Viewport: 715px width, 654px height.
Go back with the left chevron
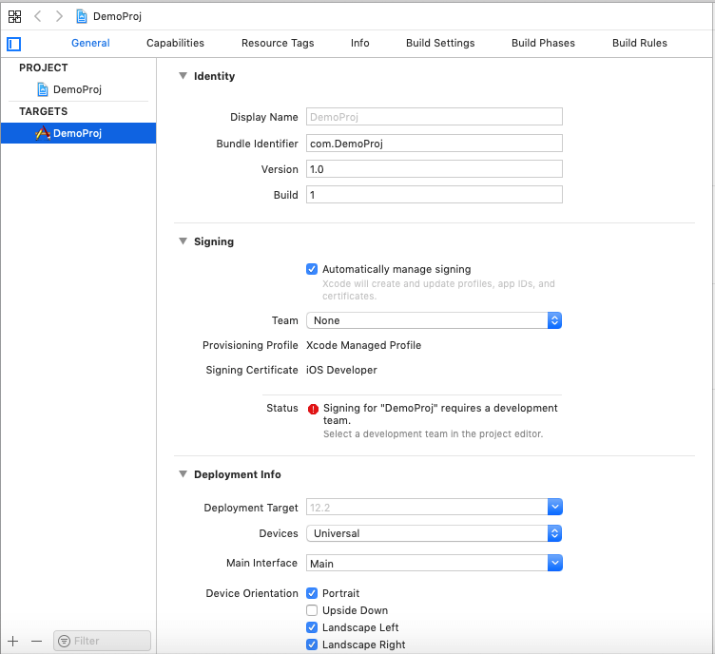(38, 16)
